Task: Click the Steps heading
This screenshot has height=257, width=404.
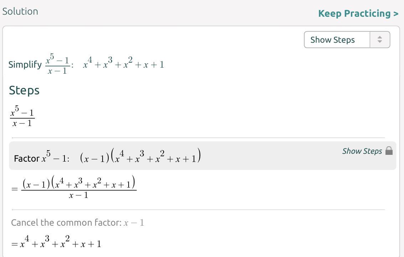Action: [x=24, y=90]
